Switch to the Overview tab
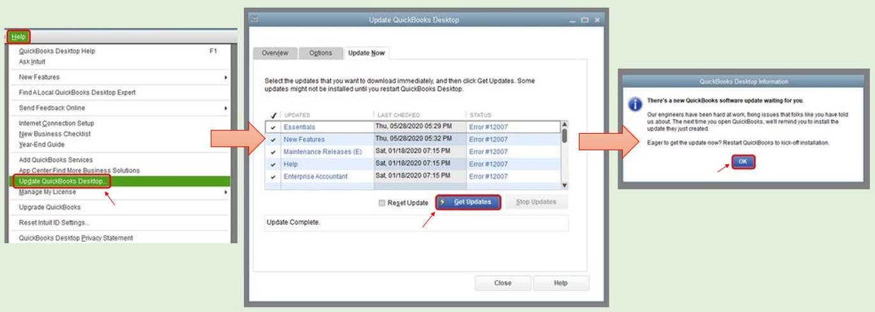The height and width of the screenshot is (312, 875). point(274,53)
